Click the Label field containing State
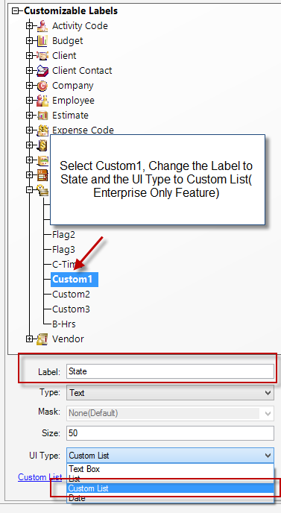281x513 pixels. pyautogui.click(x=170, y=371)
